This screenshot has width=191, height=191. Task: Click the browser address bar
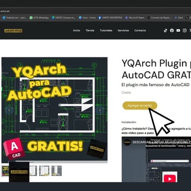pyautogui.click(x=95, y=11)
